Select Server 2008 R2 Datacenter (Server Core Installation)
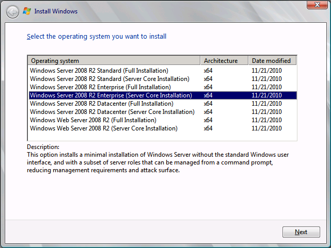 pyautogui.click(x=112, y=112)
